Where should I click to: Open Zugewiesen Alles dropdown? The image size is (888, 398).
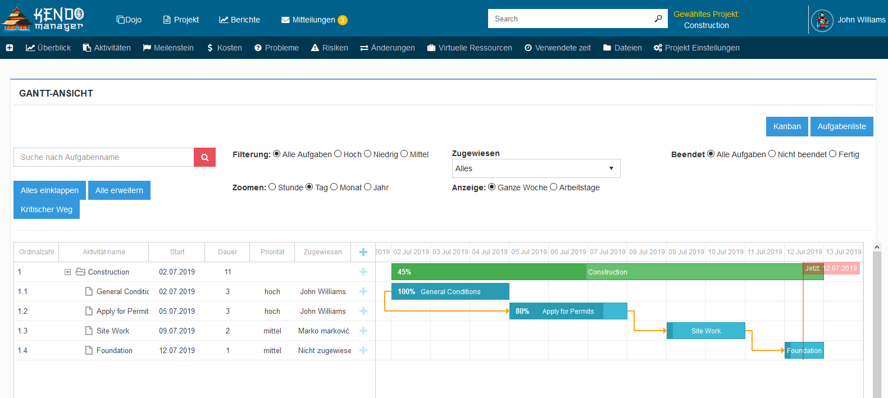(536, 168)
